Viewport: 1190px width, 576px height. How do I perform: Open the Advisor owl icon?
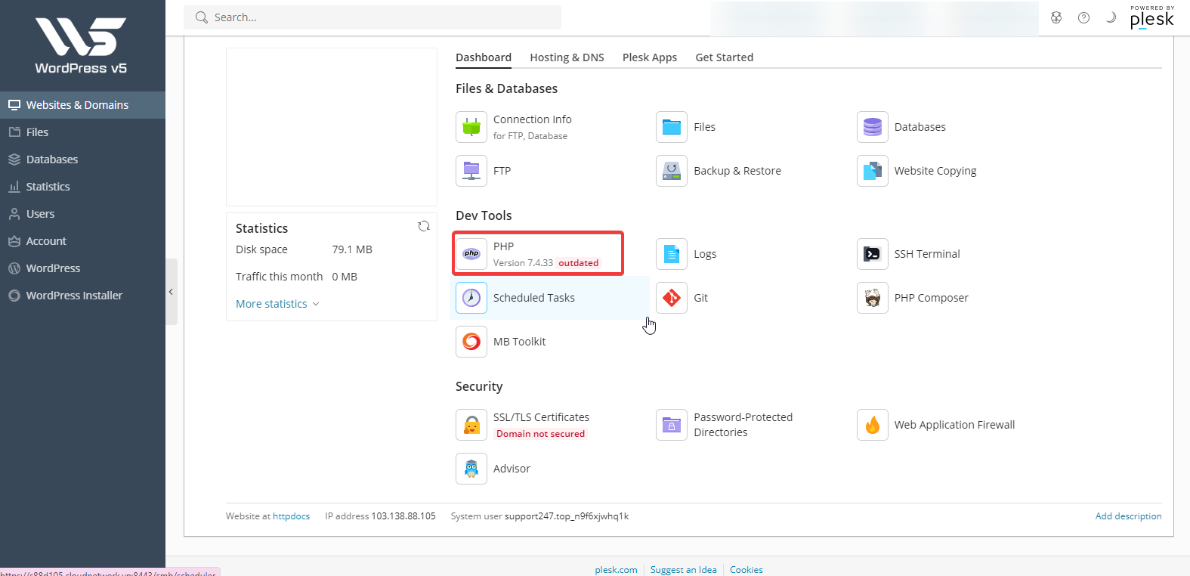tap(471, 469)
